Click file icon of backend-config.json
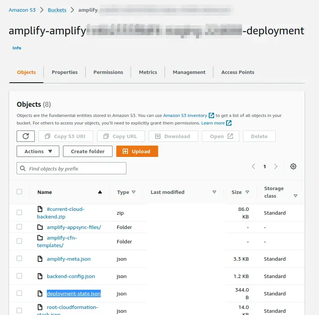This screenshot has height=315, width=319. point(40,276)
